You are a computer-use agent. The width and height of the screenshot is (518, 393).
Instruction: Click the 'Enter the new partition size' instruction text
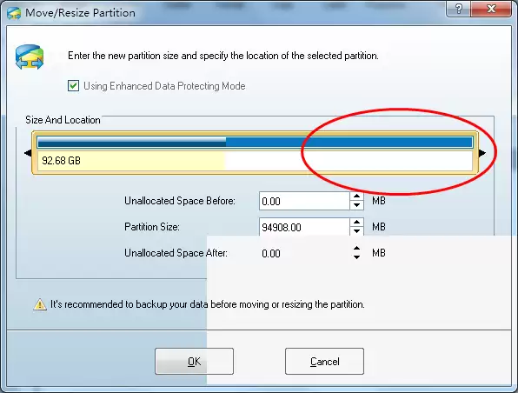click(x=223, y=56)
